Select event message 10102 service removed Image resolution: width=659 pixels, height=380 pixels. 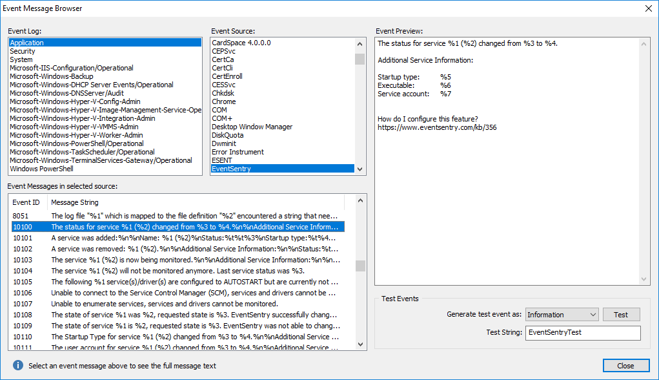coord(177,249)
